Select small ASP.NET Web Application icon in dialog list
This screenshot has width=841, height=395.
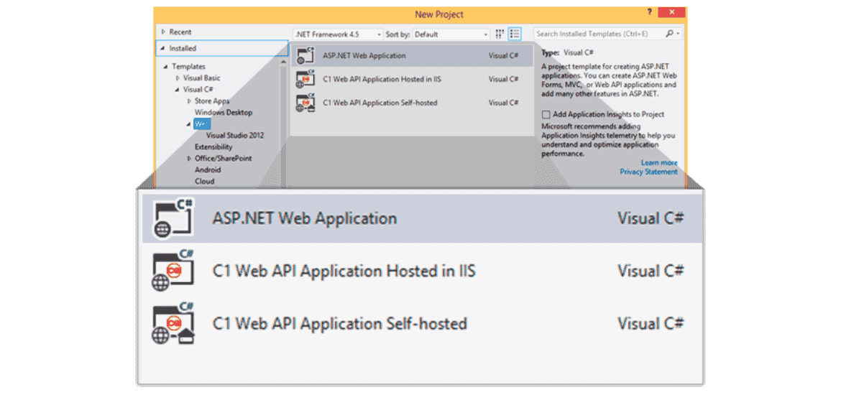click(x=305, y=56)
